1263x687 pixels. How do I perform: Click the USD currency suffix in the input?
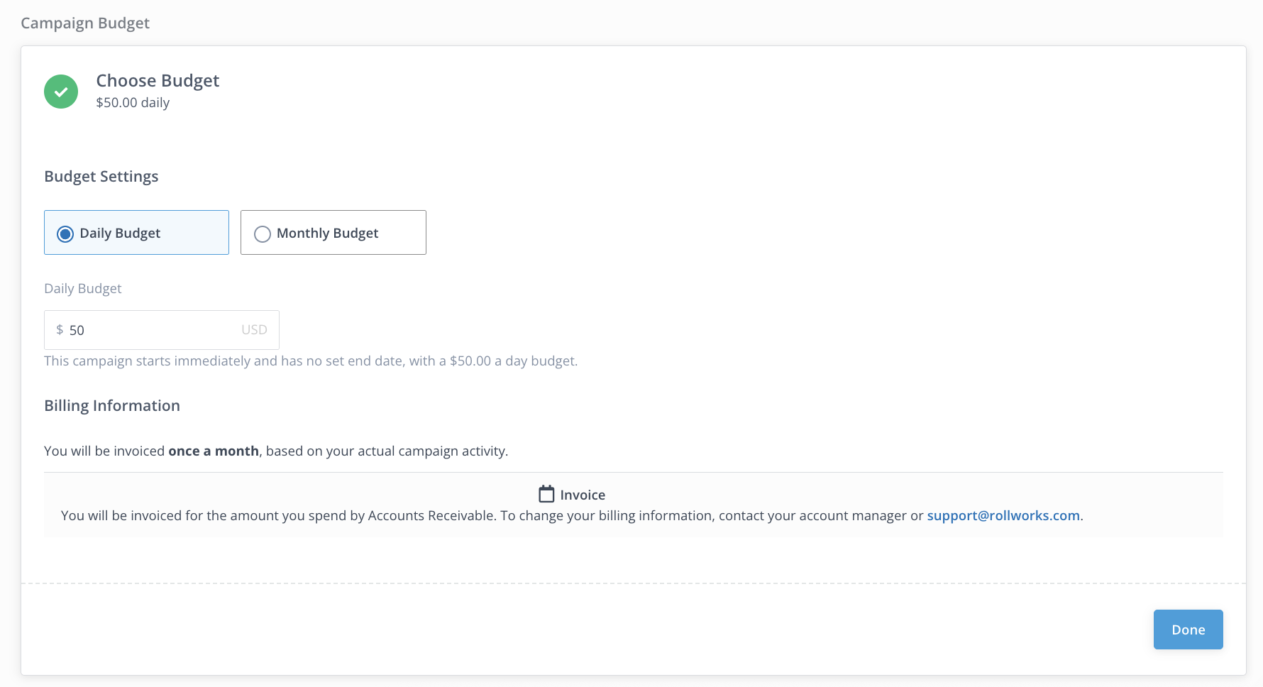click(254, 330)
